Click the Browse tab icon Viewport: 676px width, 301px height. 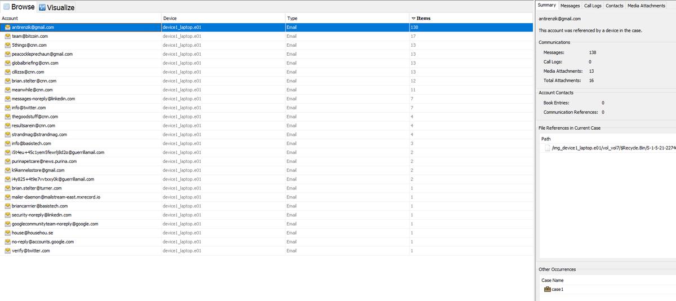coord(6,7)
